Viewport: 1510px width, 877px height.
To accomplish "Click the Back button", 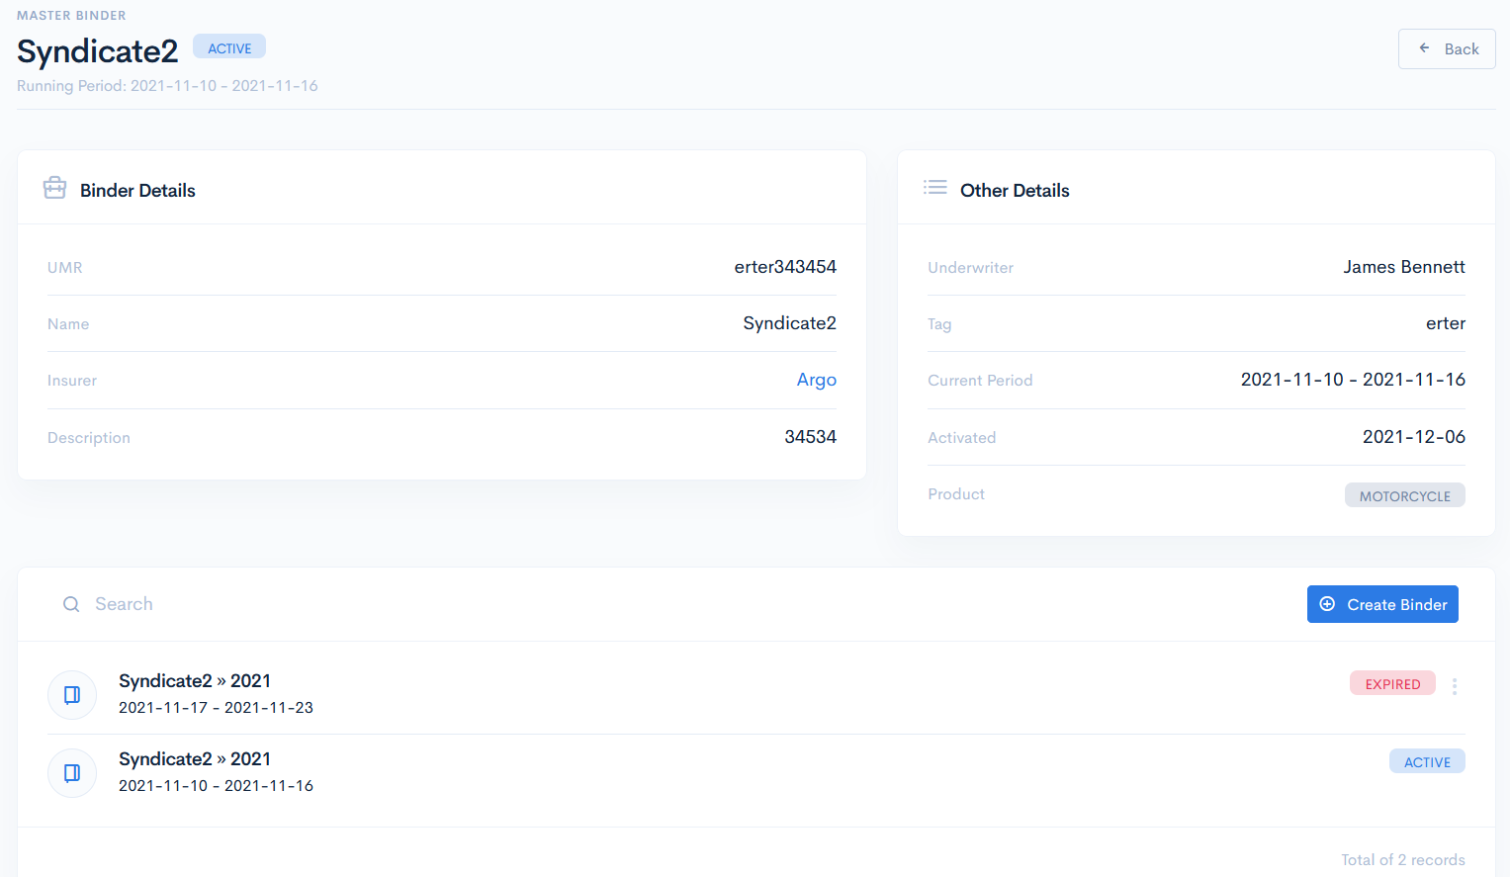I will (x=1446, y=49).
